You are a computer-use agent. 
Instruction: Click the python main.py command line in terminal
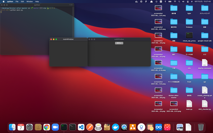tap(17, 10)
